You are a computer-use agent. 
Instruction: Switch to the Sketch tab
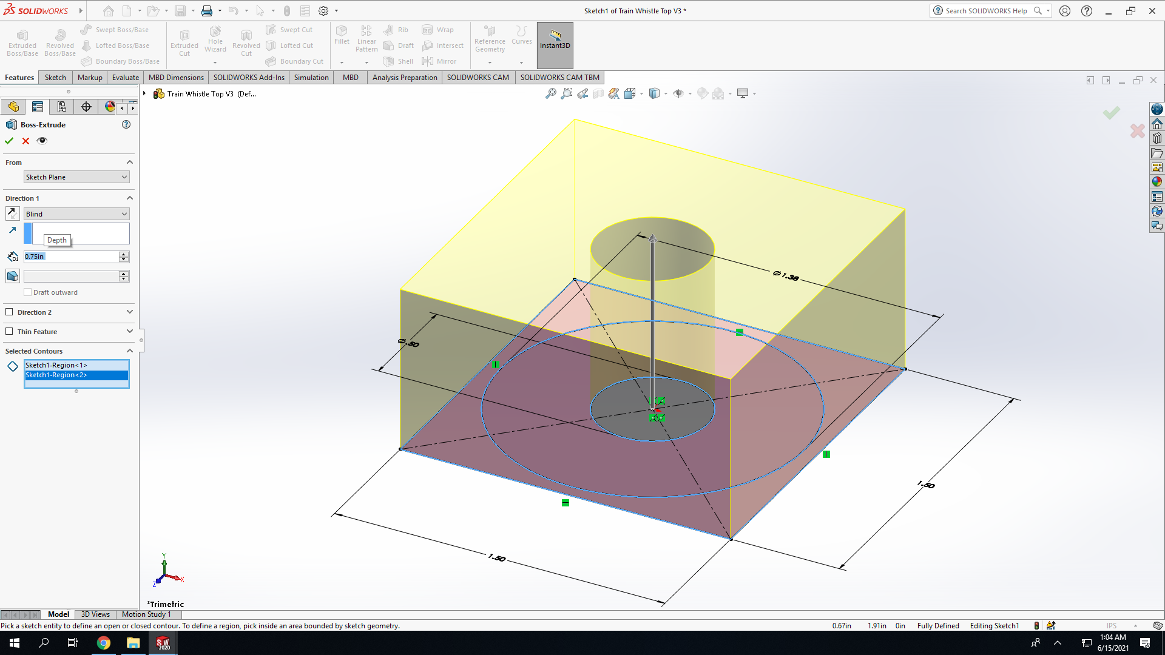[55, 77]
